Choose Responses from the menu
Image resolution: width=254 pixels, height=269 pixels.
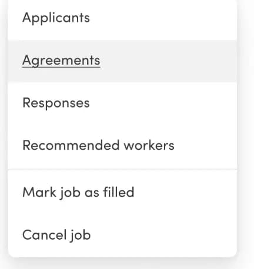tap(122, 103)
